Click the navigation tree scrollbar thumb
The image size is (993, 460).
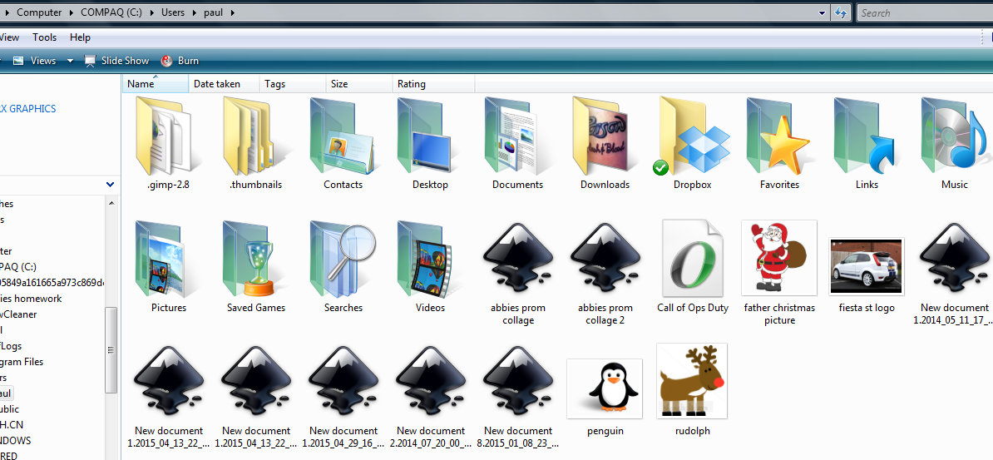click(x=111, y=349)
